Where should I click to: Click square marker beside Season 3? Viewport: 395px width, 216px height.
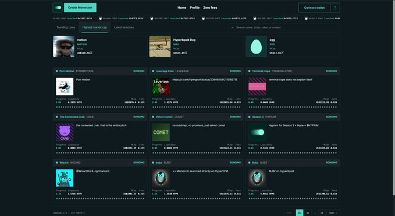tap(250, 117)
